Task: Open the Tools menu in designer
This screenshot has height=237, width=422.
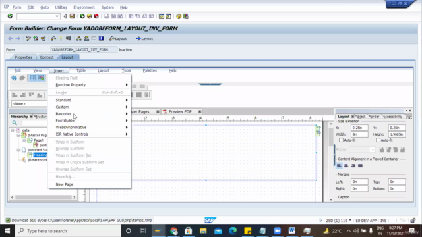Action: 126,70
